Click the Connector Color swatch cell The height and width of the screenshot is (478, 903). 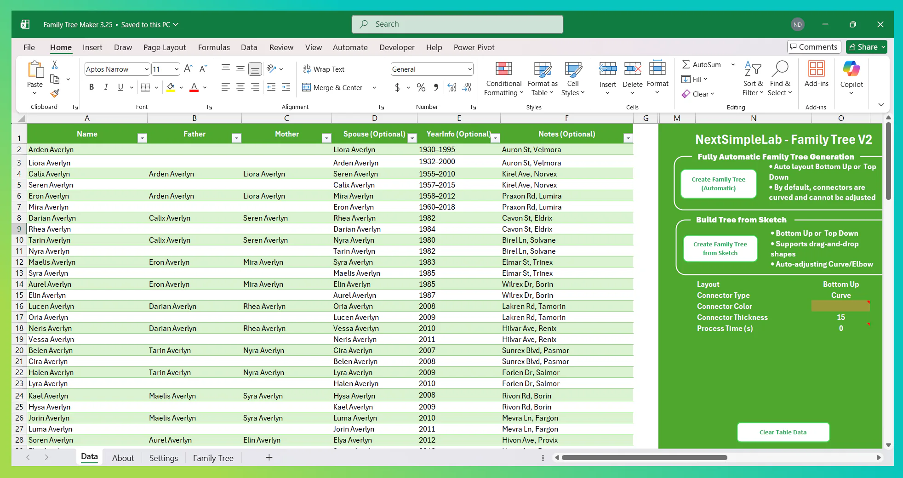(840, 306)
